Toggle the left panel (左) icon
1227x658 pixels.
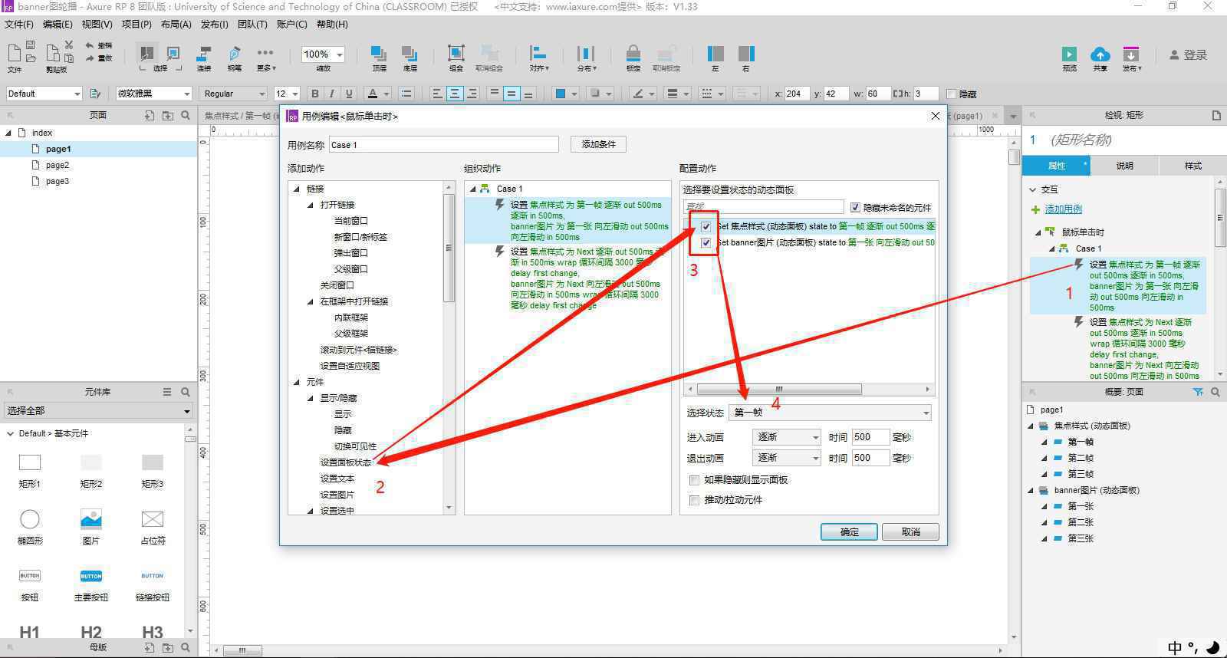[x=715, y=53]
